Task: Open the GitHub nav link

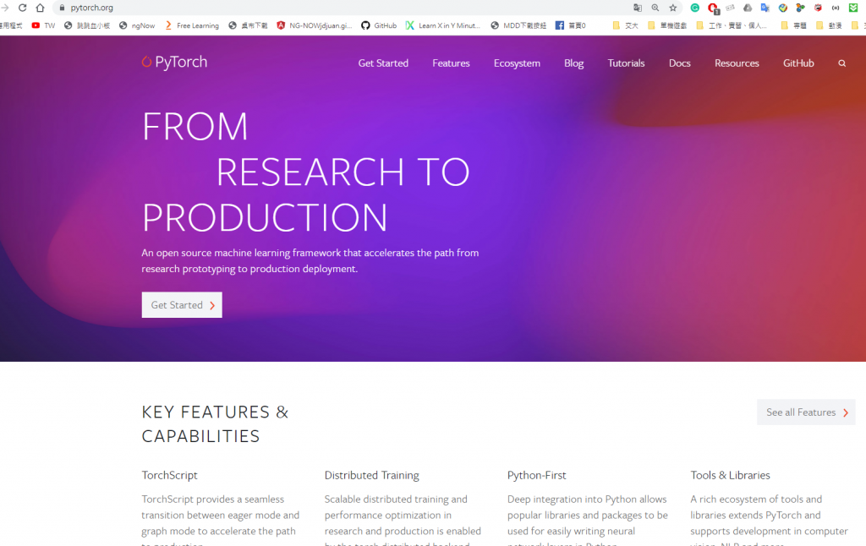Action: 798,63
